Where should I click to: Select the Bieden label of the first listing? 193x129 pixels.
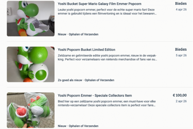(181, 4)
